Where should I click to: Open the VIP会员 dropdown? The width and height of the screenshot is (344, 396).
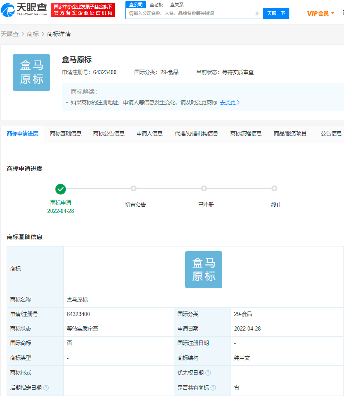tap(320, 13)
